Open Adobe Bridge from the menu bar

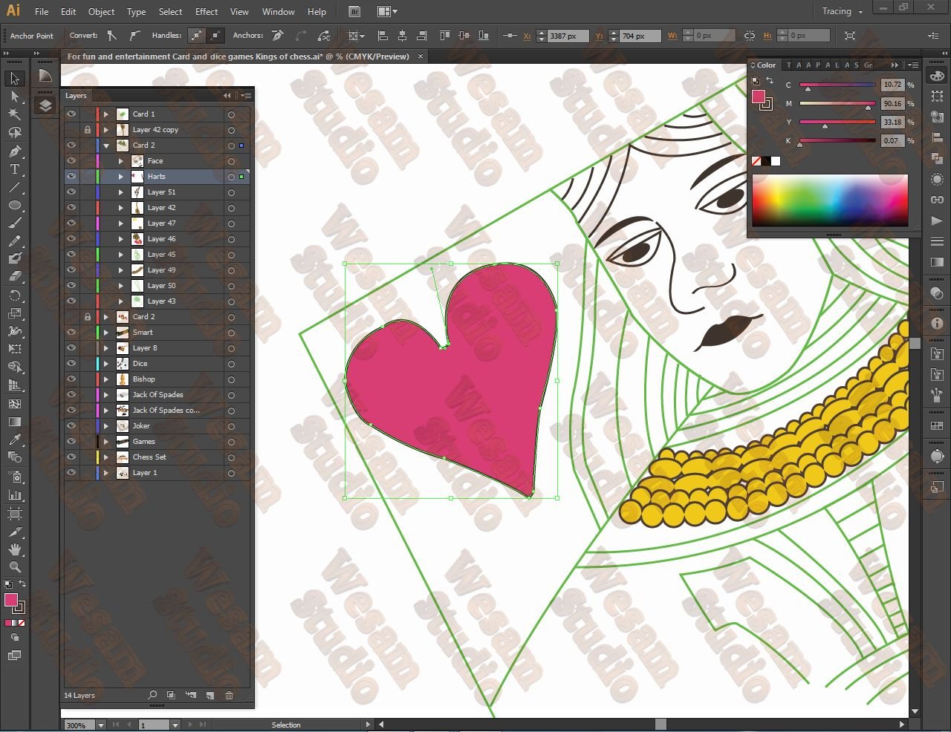[x=354, y=12]
